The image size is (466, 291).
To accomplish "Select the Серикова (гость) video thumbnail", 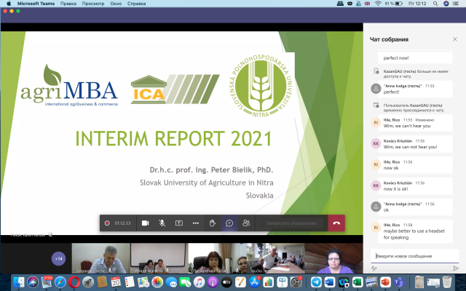I will (x=101, y=258).
